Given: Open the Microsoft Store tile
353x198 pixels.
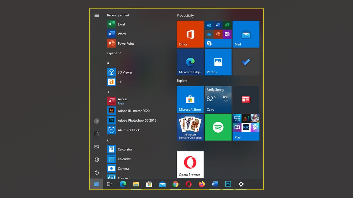Looking at the screenshot, I should point(190,99).
